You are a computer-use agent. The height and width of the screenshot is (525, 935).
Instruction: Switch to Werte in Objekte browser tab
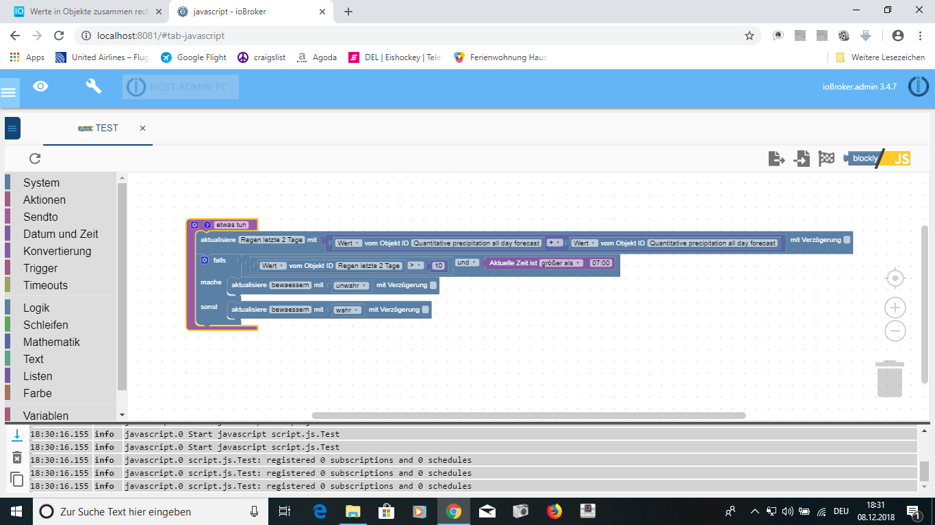tap(89, 12)
